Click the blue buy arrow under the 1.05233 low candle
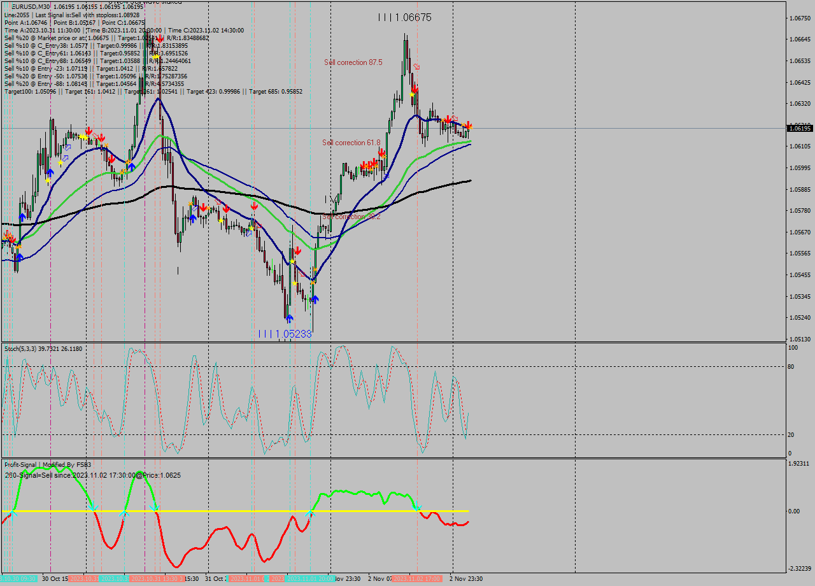The height and width of the screenshot is (586, 815). click(290, 318)
